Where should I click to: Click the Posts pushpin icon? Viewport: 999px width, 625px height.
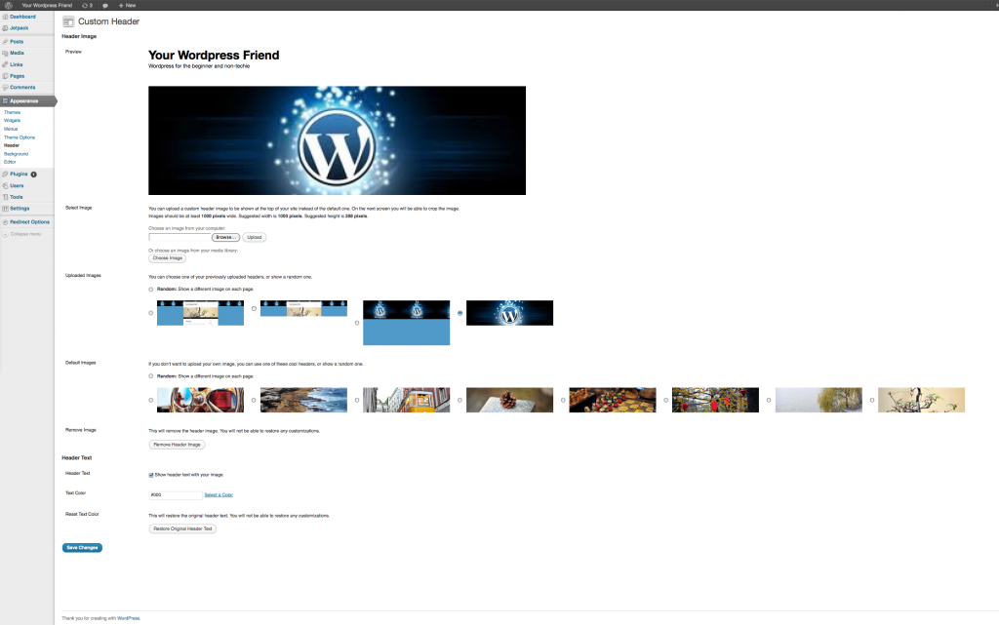(5, 41)
